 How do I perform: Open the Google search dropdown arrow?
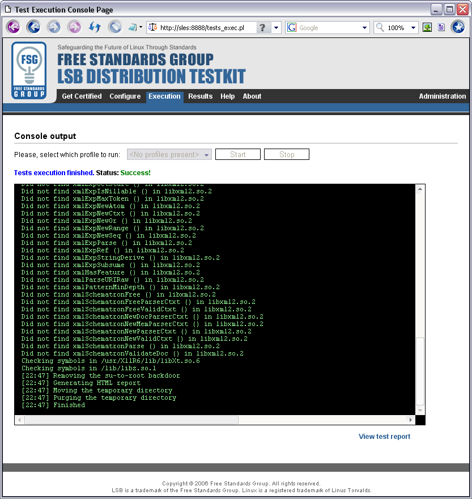(x=364, y=28)
